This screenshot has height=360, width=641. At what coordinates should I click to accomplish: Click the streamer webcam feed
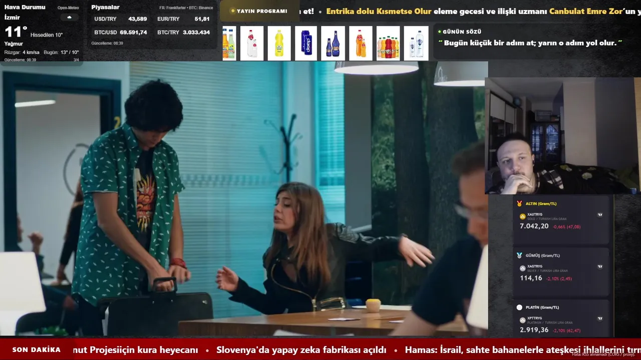coord(563,135)
